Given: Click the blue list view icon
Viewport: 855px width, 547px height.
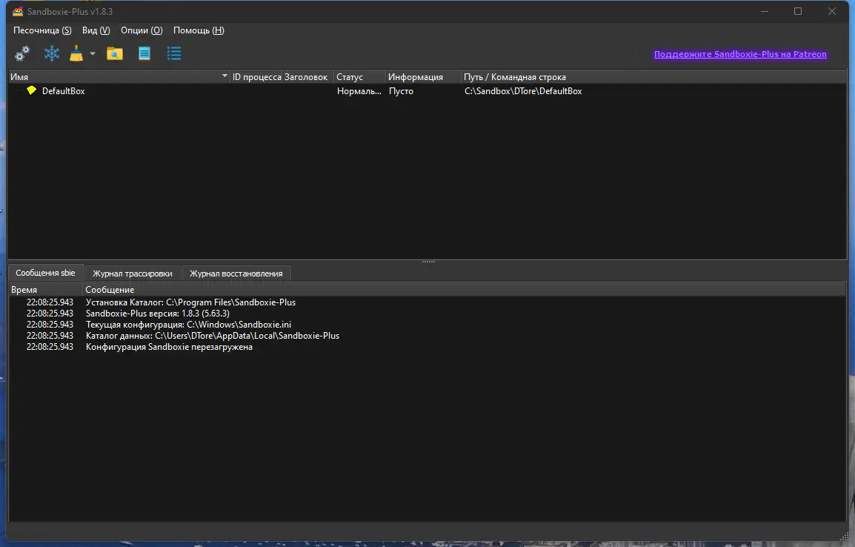Looking at the screenshot, I should (174, 53).
